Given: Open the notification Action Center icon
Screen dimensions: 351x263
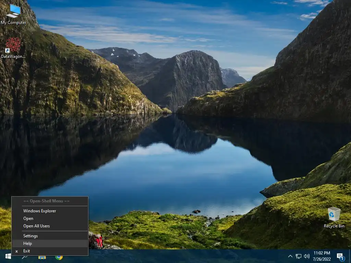Looking at the screenshot, I should [340, 257].
